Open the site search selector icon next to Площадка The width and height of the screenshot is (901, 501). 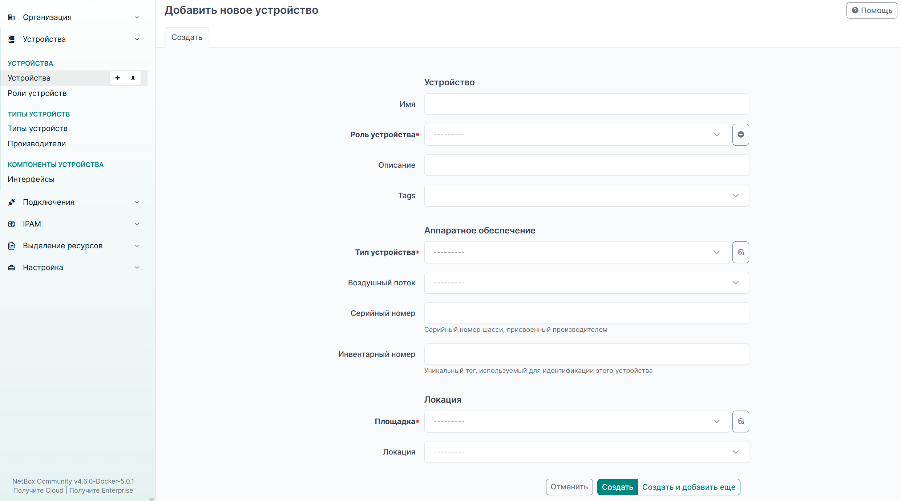[741, 421]
